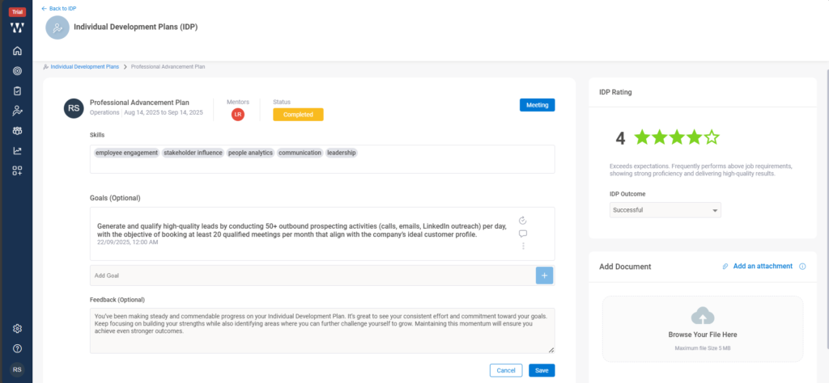Open the development plan icon in sidebar
This screenshot has height=383, width=829.
[x=18, y=111]
